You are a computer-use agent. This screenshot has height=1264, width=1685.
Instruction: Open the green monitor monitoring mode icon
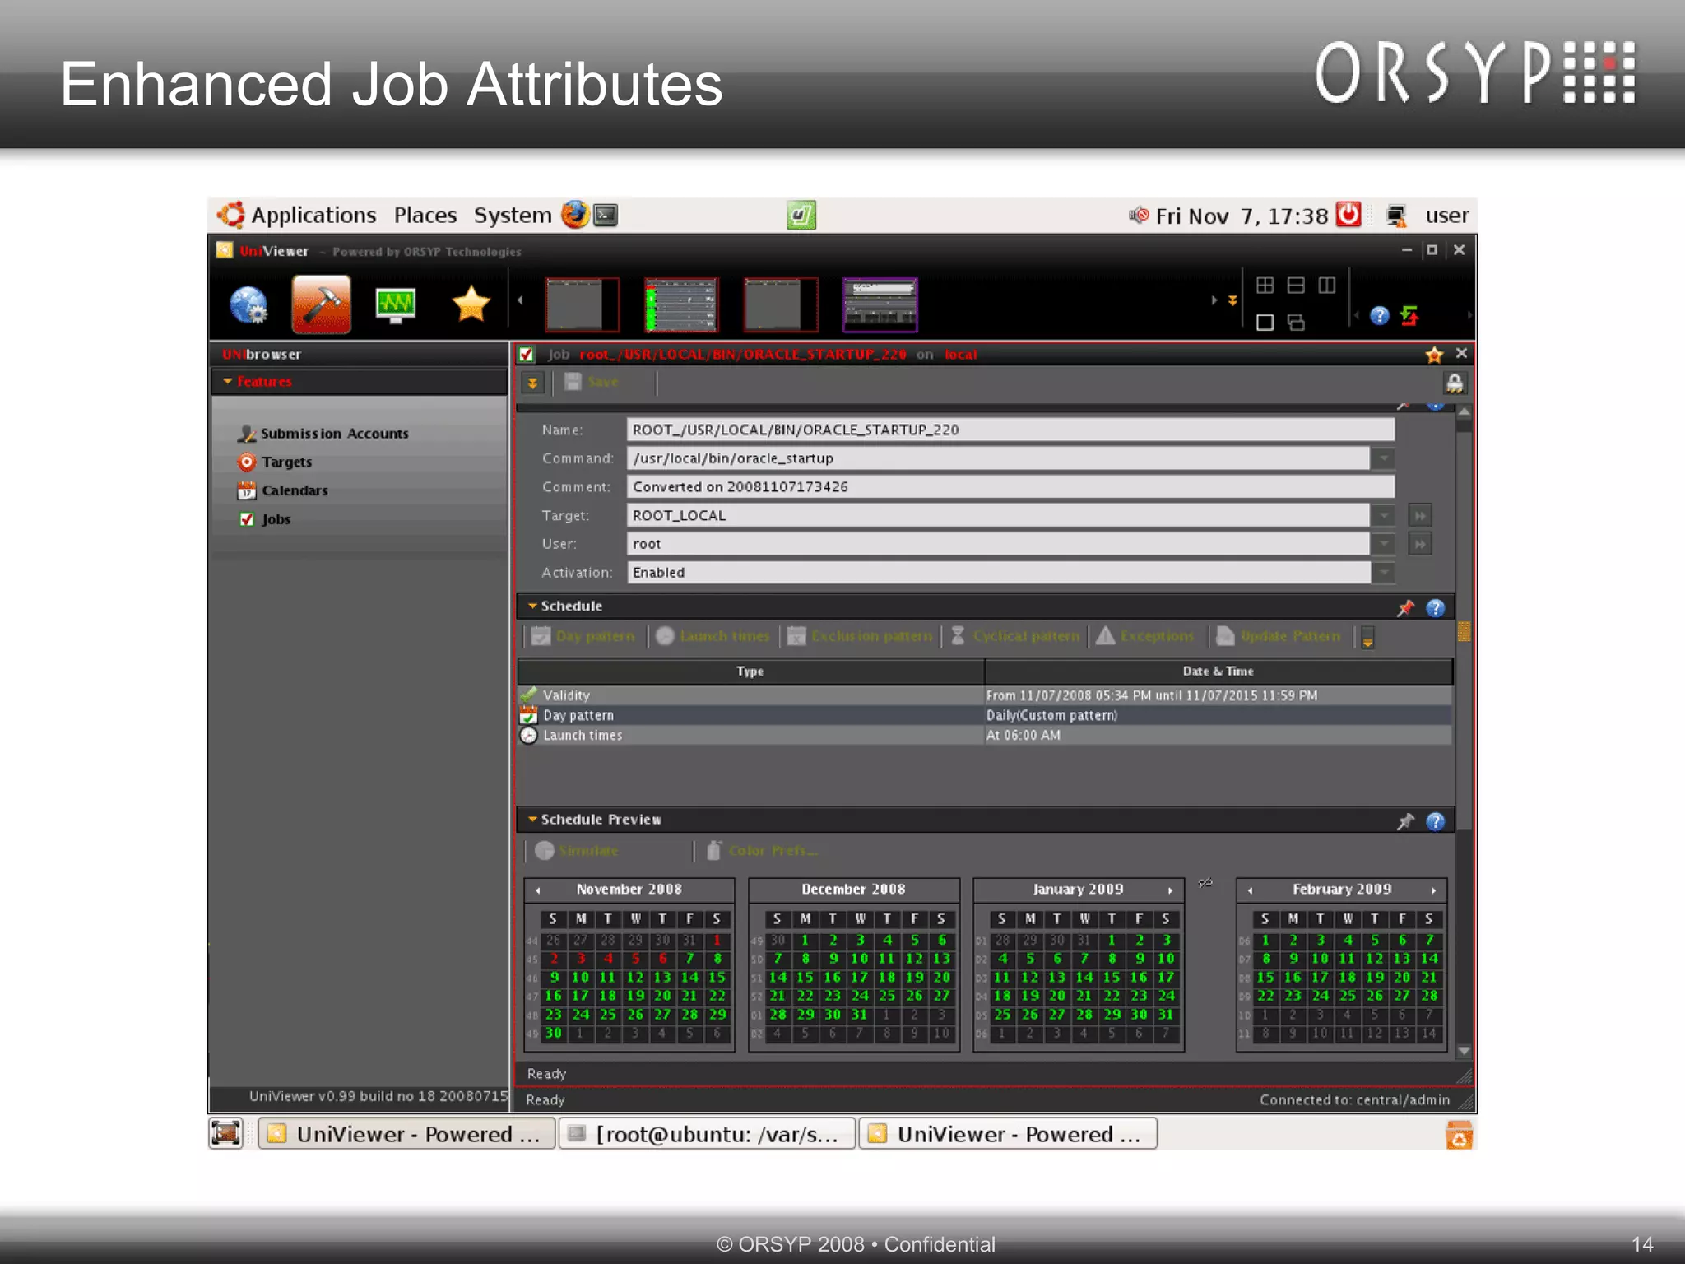395,305
